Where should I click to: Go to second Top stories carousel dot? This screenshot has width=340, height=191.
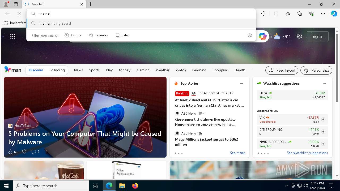click(x=179, y=153)
